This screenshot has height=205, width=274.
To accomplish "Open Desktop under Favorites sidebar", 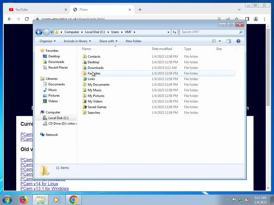I will (x=54, y=56).
